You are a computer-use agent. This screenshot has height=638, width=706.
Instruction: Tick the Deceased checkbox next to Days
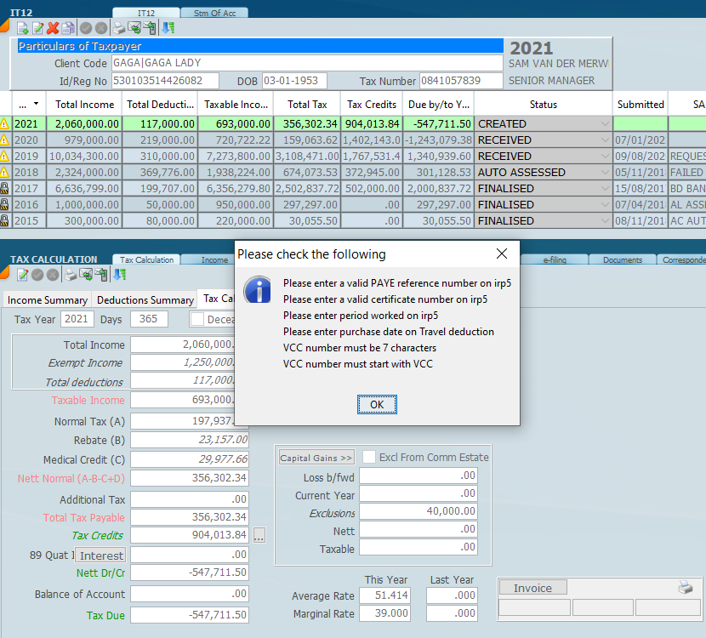pyautogui.click(x=197, y=319)
